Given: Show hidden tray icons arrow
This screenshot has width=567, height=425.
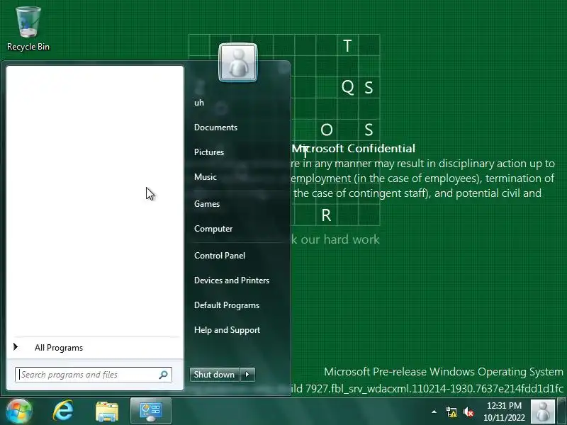Looking at the screenshot, I should [x=434, y=412].
